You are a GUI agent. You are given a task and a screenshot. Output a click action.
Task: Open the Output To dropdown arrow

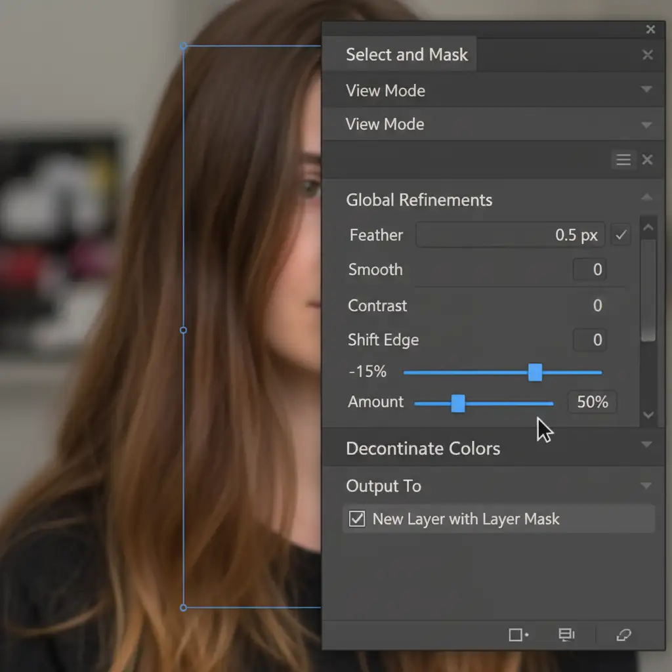[x=646, y=486]
